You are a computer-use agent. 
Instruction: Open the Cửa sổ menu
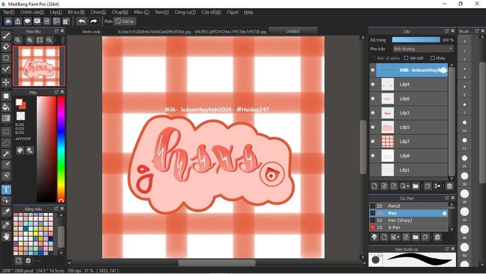click(211, 12)
